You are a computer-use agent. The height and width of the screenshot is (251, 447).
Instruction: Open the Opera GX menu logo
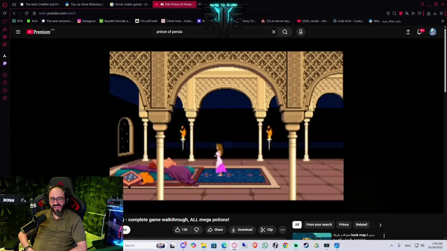coord(5,5)
